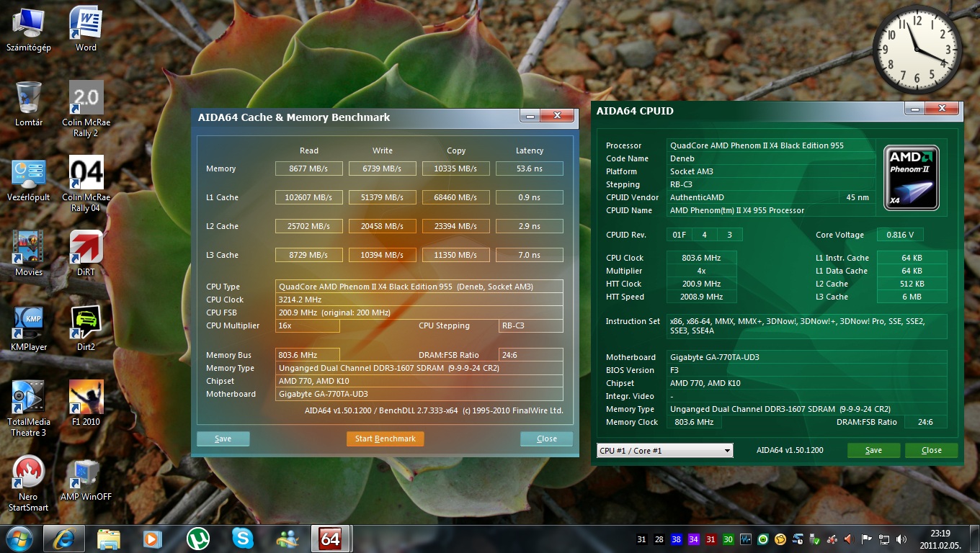980x553 pixels.
Task: Click the AMD Phenom II logo
Action: click(x=912, y=177)
